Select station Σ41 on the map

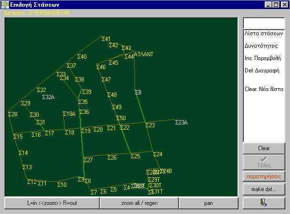[106, 39]
